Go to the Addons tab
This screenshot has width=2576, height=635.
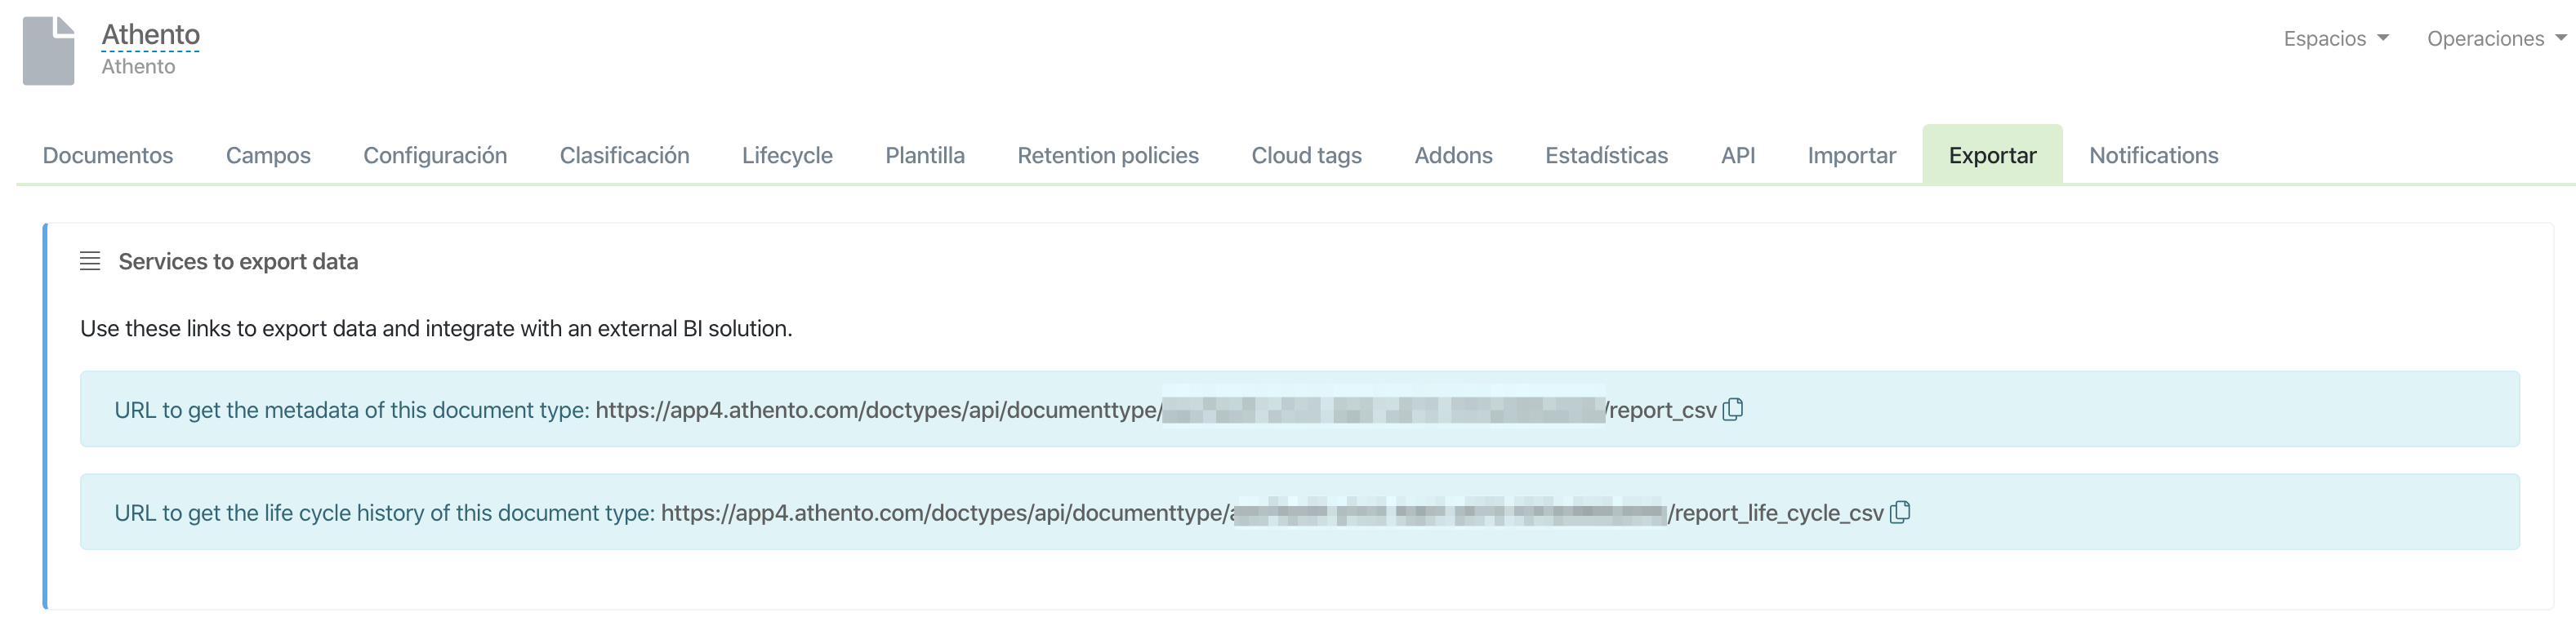[1453, 155]
